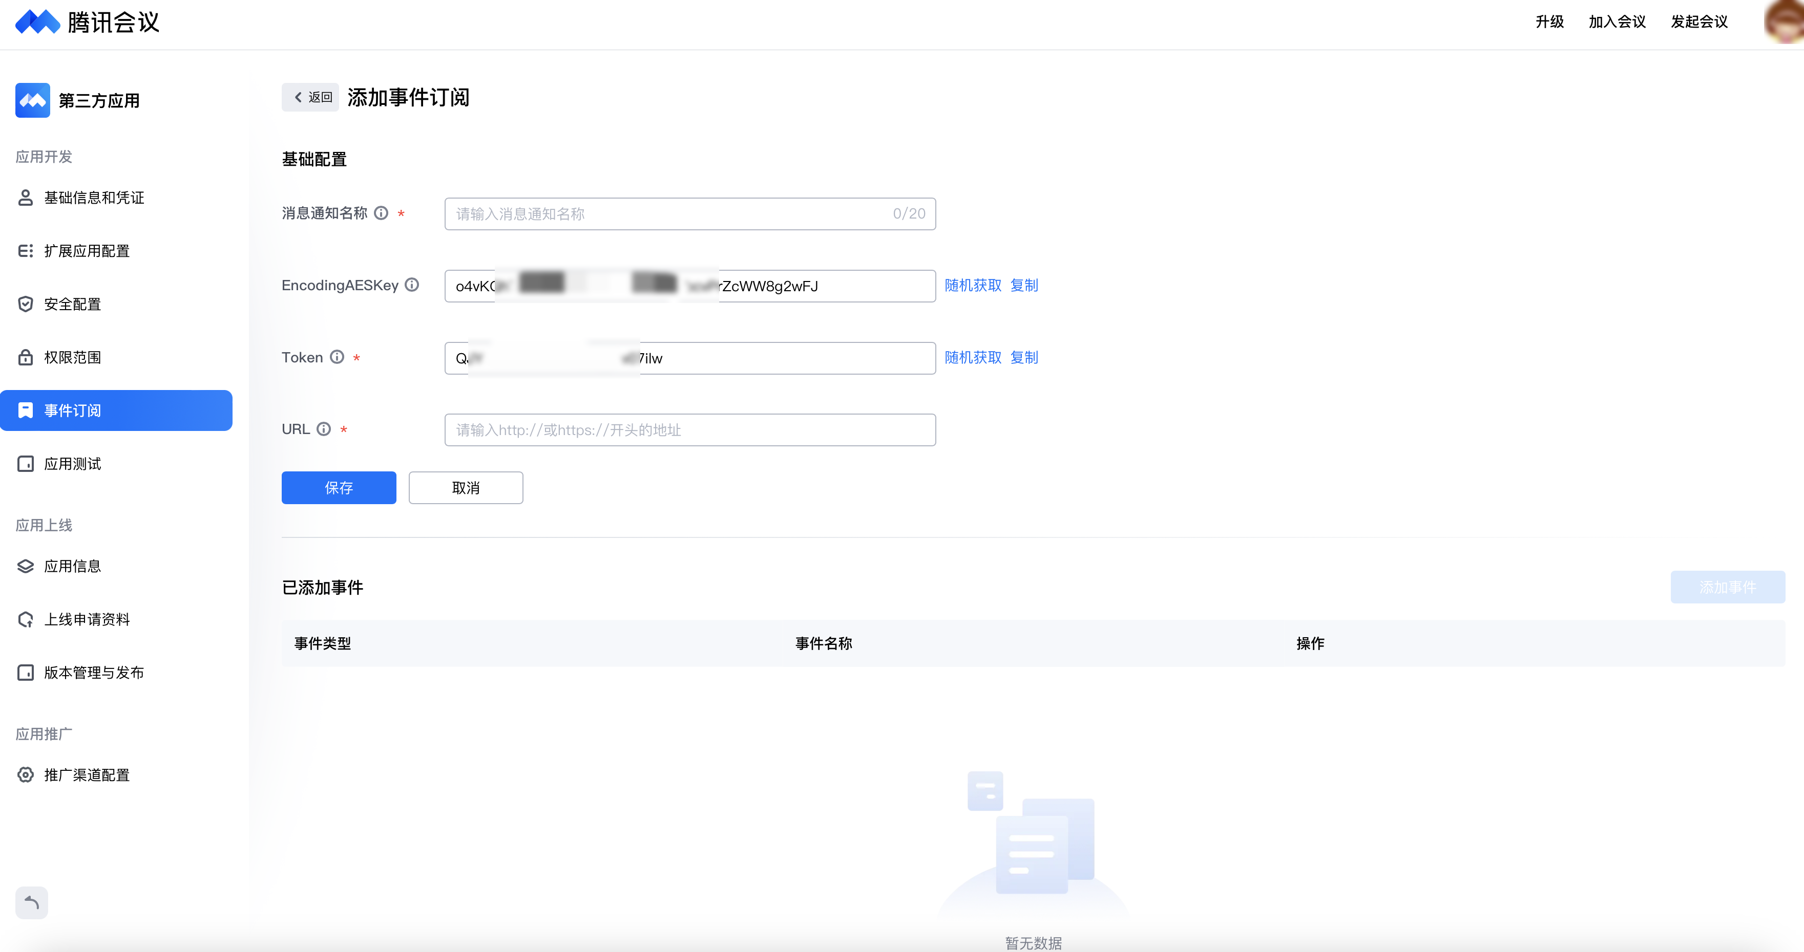This screenshot has height=952, width=1804.
Task: Click the 事件名称 column header
Action: [824, 643]
